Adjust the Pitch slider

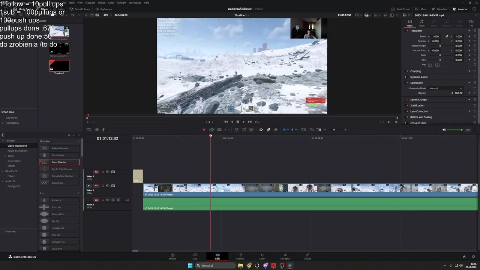tap(440, 55)
